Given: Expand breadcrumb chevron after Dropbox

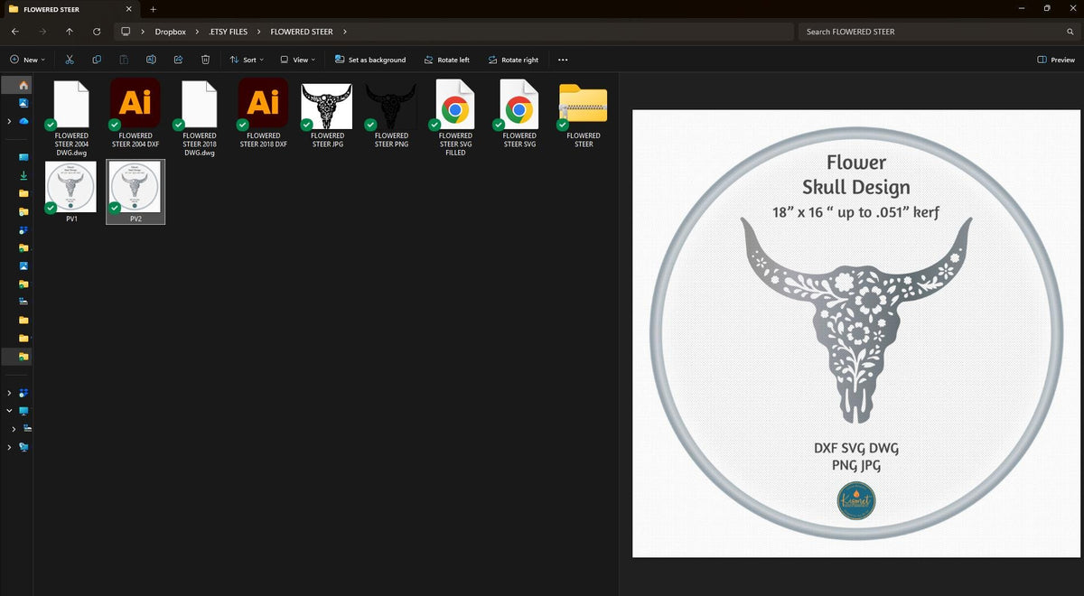Looking at the screenshot, I should (x=198, y=32).
